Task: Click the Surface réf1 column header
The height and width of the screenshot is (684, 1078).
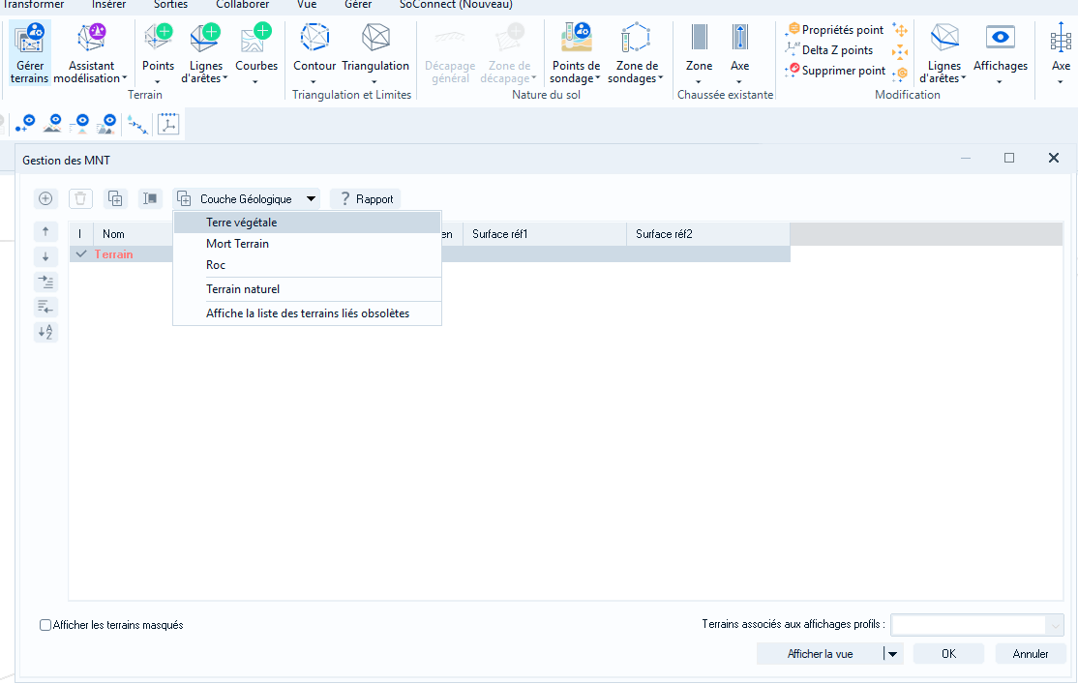Action: [x=545, y=234]
